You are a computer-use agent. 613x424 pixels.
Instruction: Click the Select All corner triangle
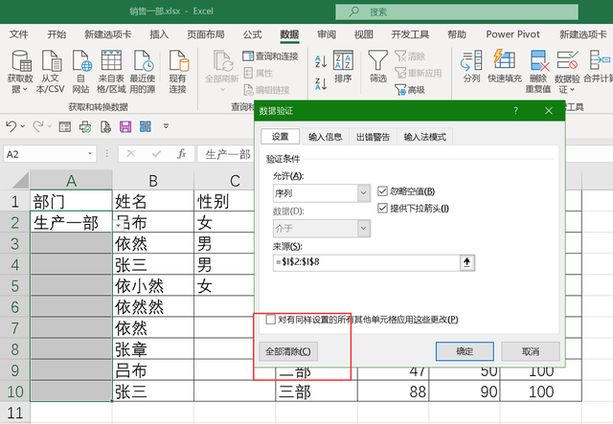coord(19,181)
